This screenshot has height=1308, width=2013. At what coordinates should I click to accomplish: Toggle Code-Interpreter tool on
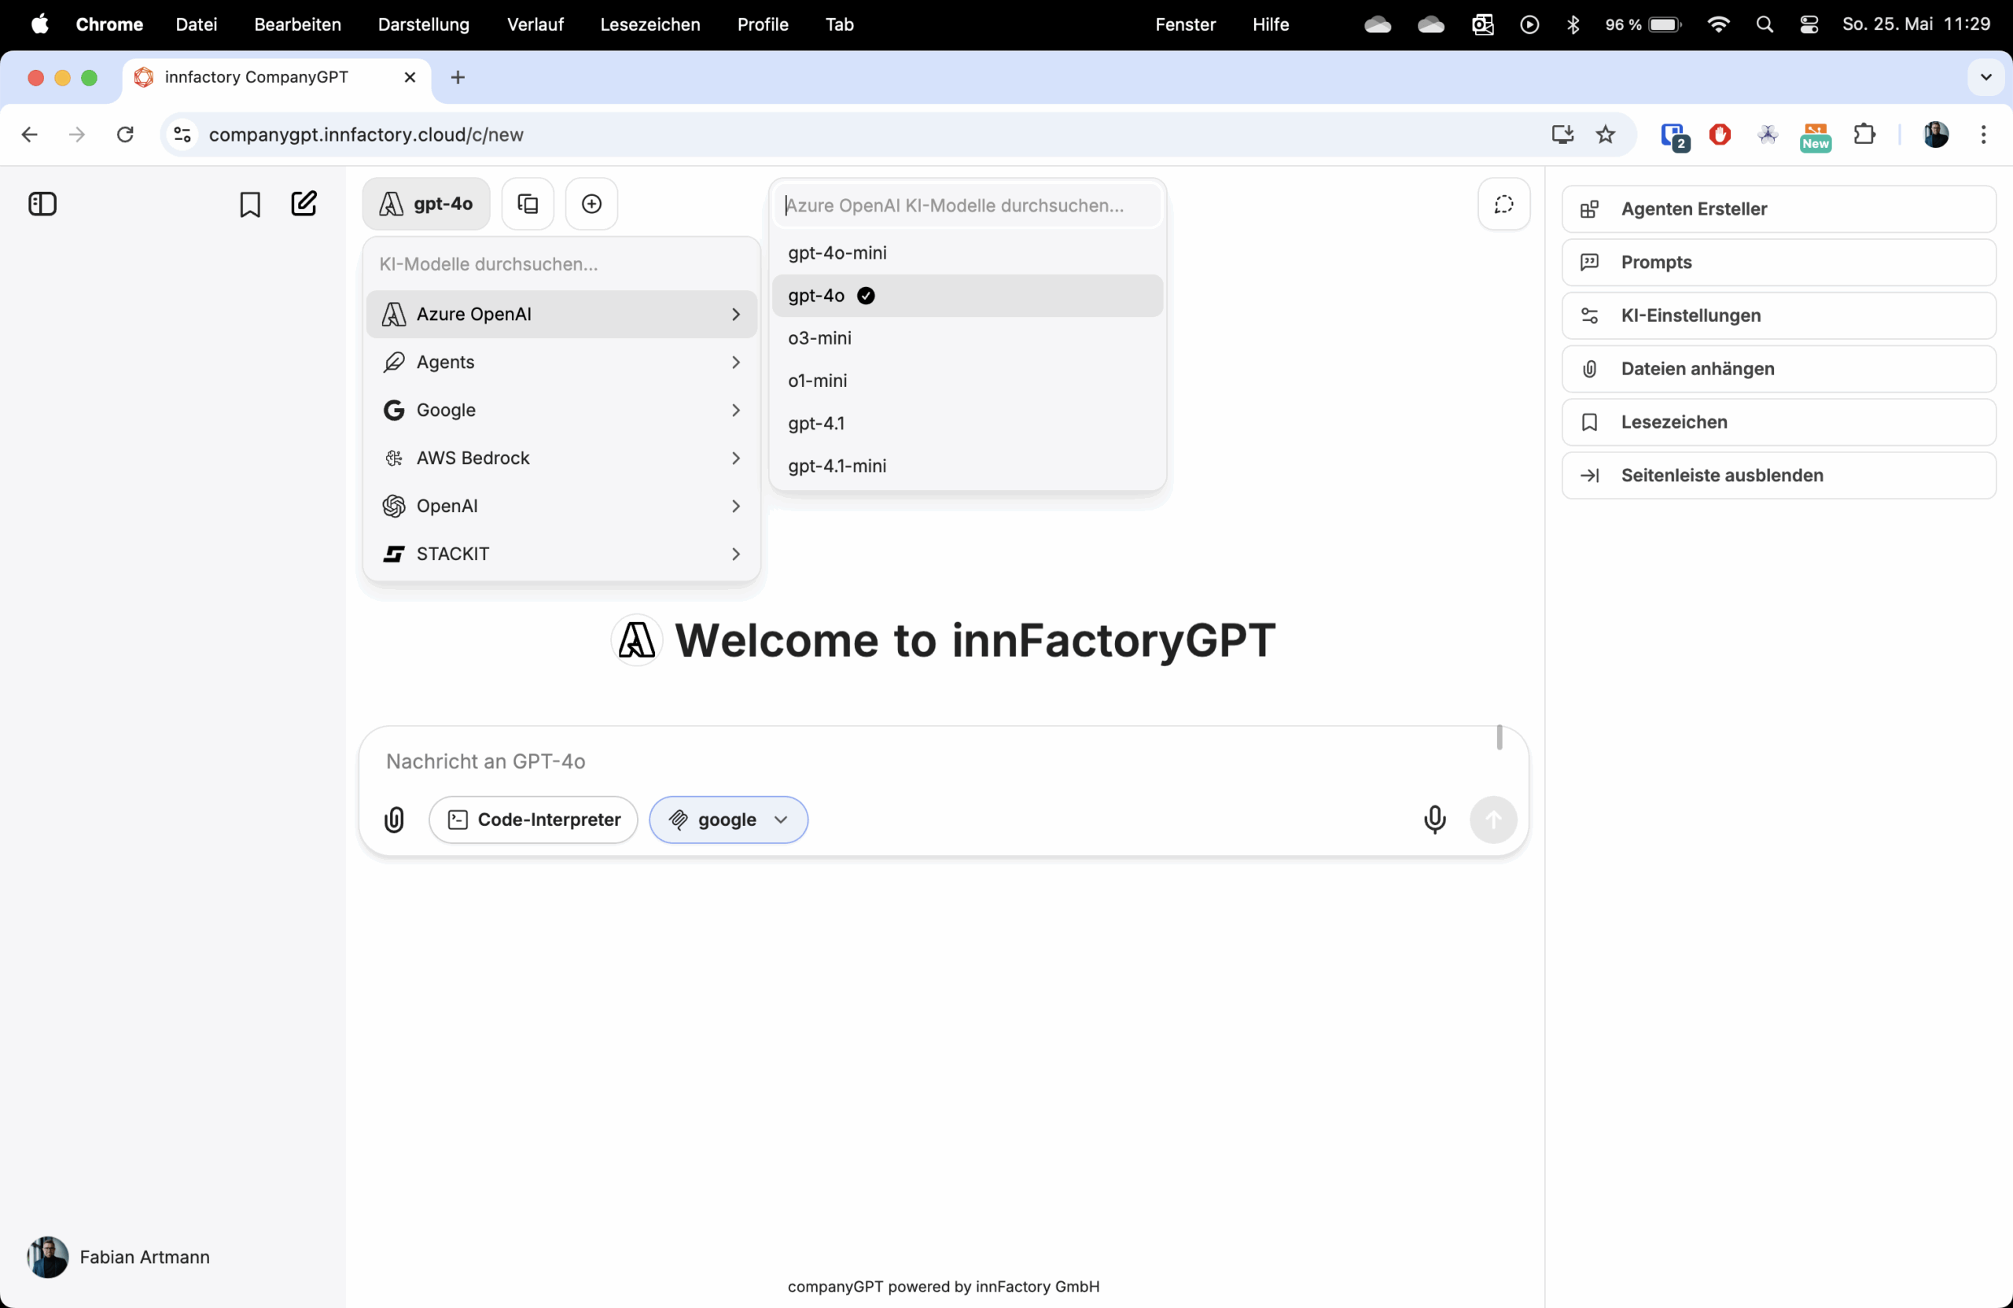tap(533, 819)
